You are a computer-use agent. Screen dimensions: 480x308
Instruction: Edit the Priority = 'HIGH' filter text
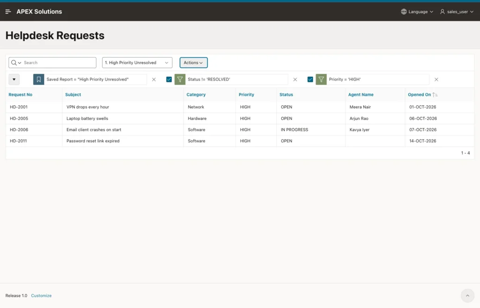345,80
